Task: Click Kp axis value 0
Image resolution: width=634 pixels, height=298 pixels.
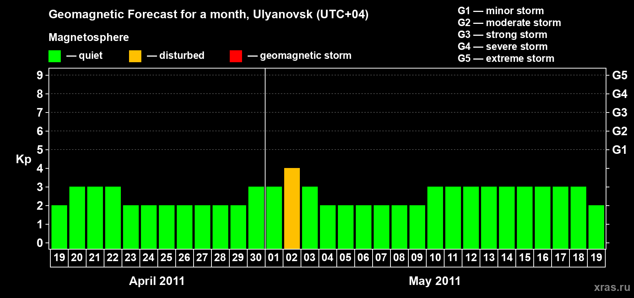Action: pos(40,243)
